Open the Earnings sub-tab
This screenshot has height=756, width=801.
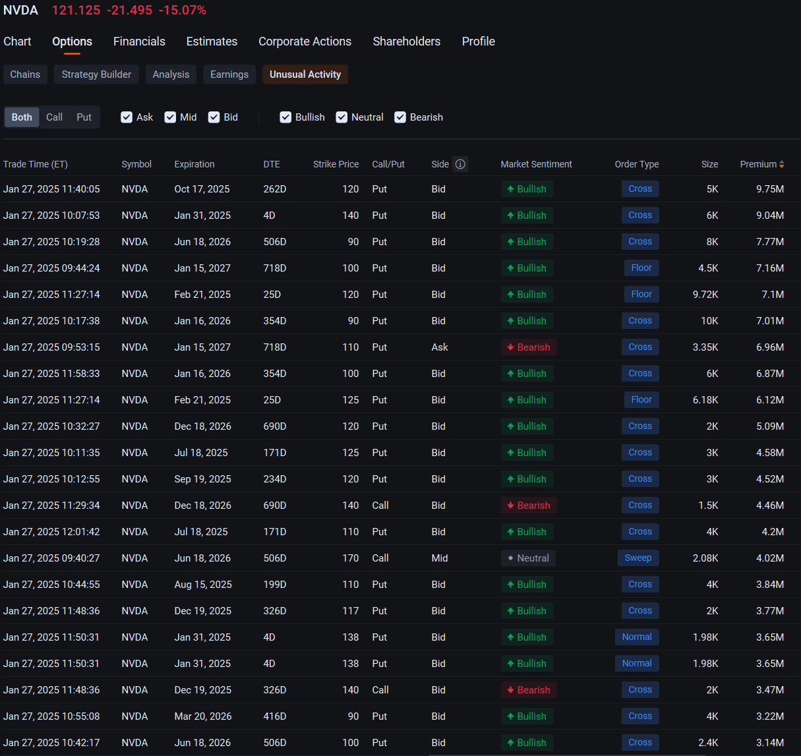[x=229, y=74]
